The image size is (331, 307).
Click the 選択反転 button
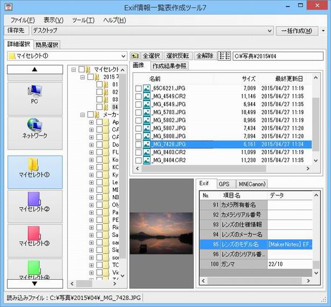[178, 56]
